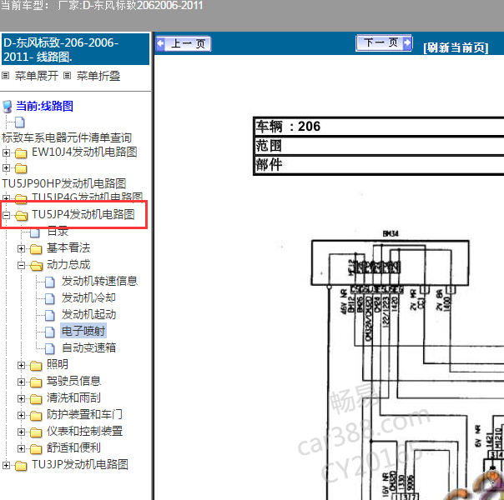Open EW10J4发动机电路图 entry

84,152
